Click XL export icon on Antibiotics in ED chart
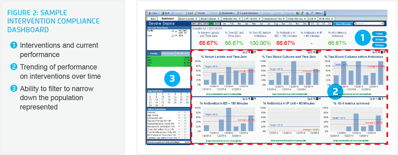 pos(249,99)
